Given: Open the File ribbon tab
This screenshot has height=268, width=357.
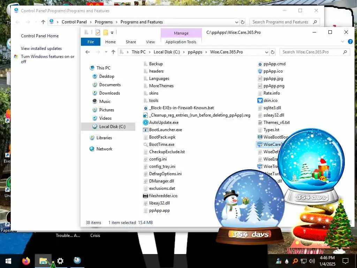Looking at the screenshot, I should (91, 42).
